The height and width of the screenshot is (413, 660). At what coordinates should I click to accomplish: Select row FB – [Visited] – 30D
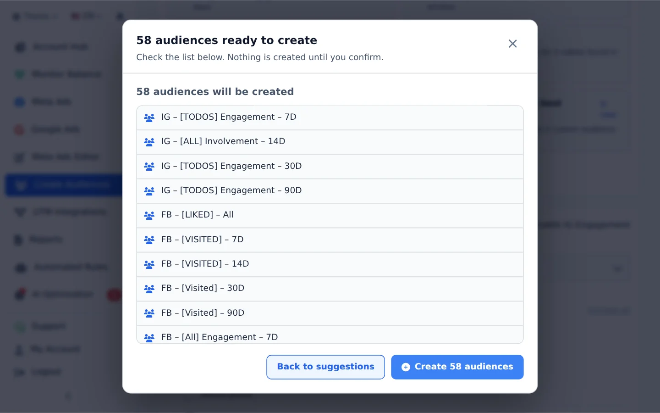[330, 289]
